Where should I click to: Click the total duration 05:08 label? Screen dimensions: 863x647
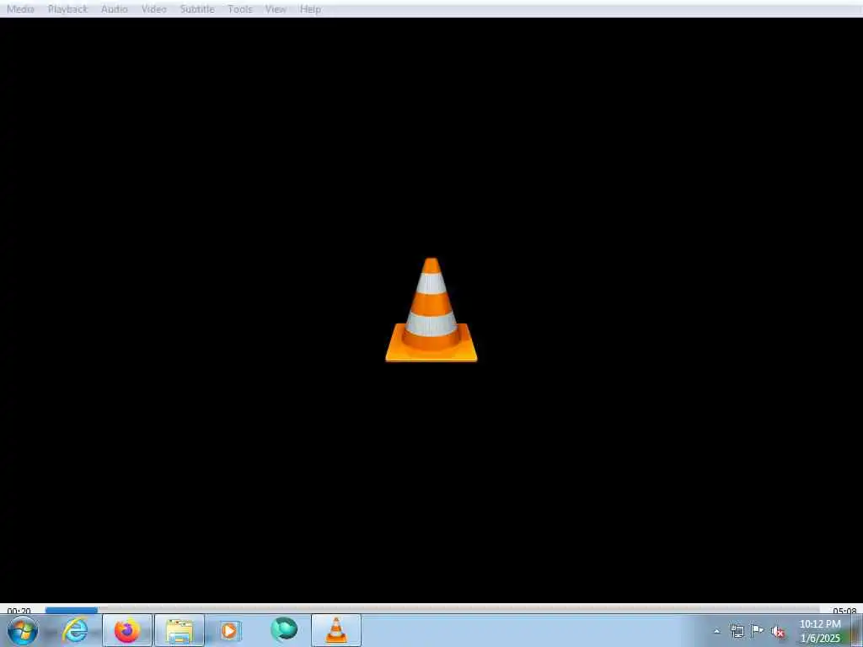pyautogui.click(x=844, y=611)
